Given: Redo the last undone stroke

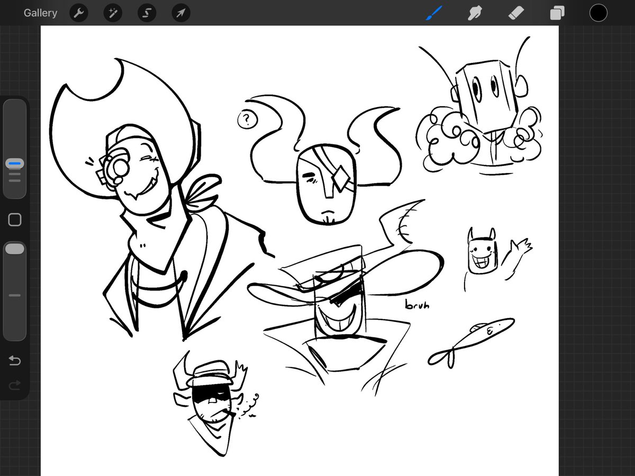Looking at the screenshot, I should (15, 385).
